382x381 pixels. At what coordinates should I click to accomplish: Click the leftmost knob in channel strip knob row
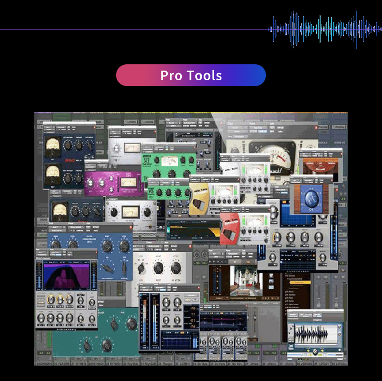pyautogui.click(x=277, y=236)
